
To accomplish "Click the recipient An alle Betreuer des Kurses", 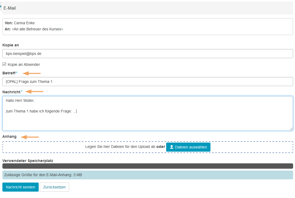I will [x=38, y=29].
